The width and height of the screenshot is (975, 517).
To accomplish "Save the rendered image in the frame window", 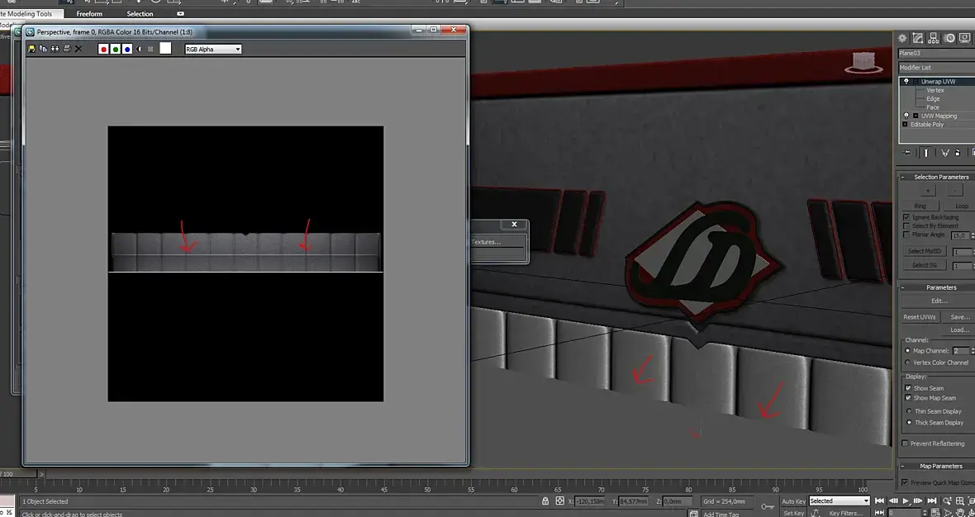I will click(x=31, y=49).
